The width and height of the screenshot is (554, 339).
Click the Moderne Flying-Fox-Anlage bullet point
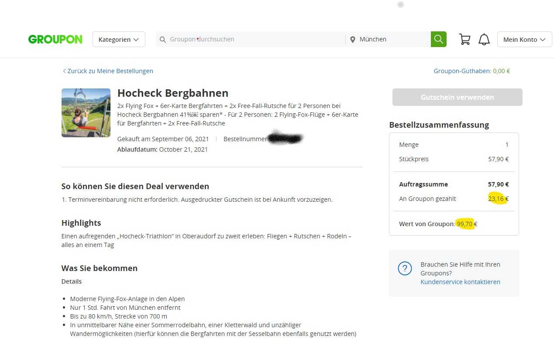click(x=127, y=299)
